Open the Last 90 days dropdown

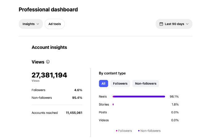(174, 24)
